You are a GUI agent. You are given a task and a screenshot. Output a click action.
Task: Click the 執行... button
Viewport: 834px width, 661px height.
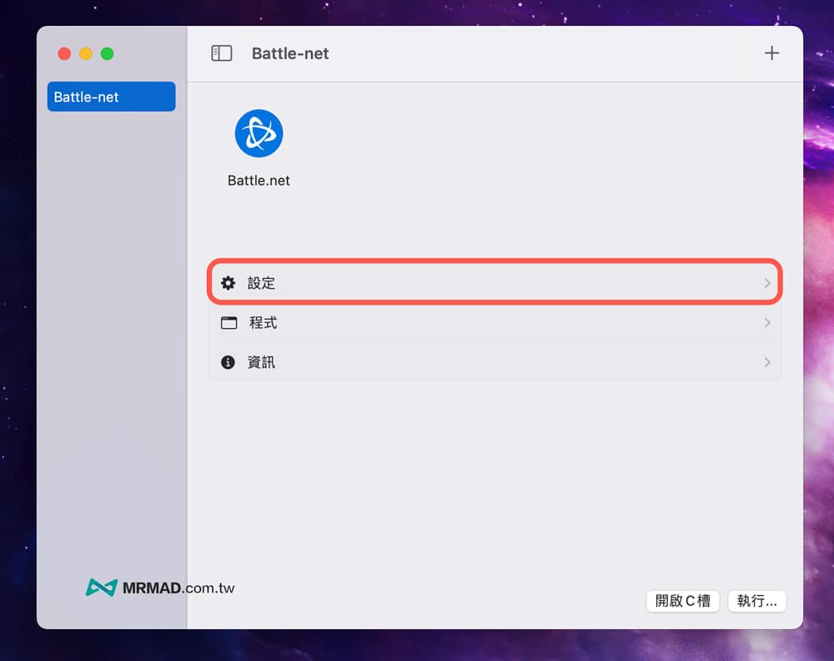pyautogui.click(x=756, y=601)
